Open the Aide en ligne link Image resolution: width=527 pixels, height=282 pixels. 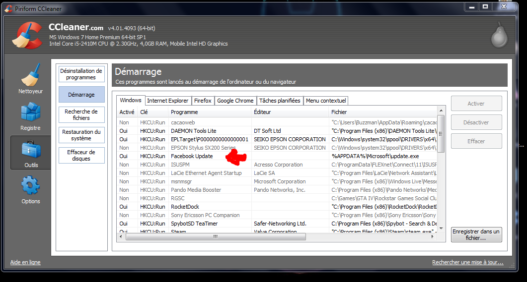point(25,262)
